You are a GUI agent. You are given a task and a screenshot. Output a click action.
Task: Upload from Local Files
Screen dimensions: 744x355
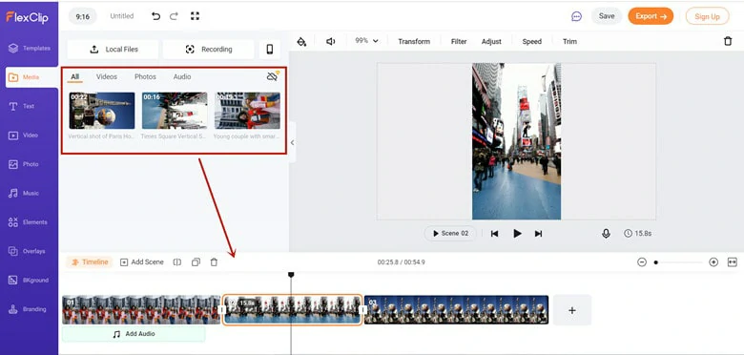pyautogui.click(x=113, y=50)
